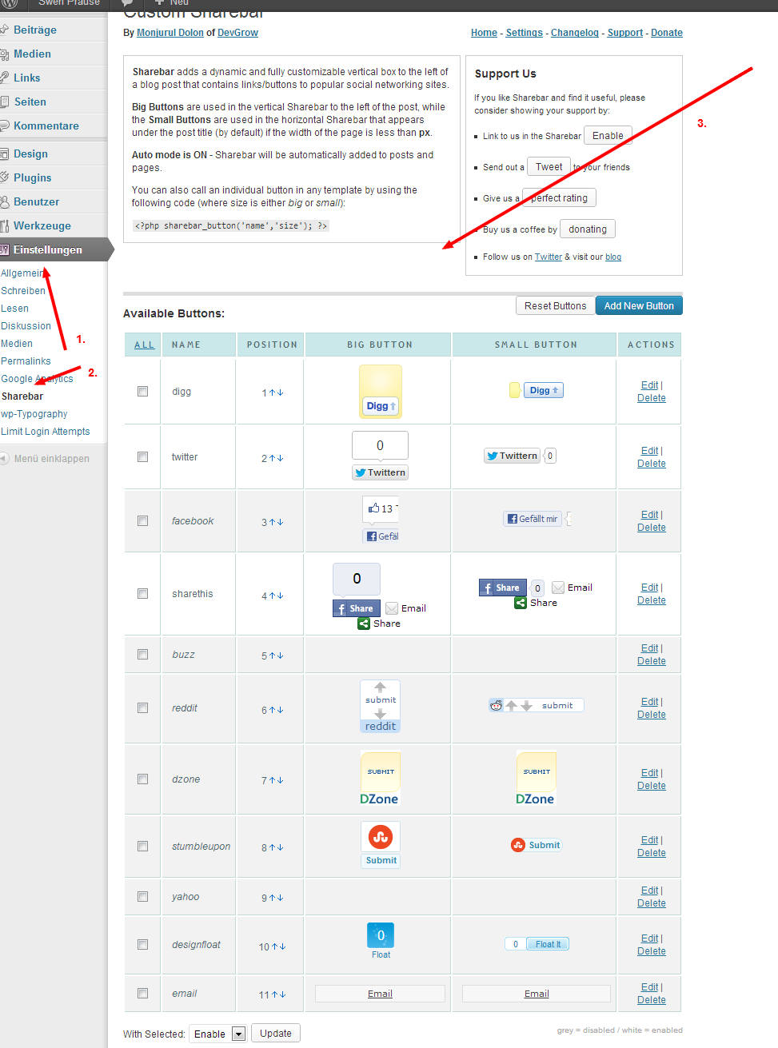
Task: Select the dzone row checkbox
Action: coord(143,779)
